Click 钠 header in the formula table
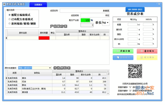Screen dimensions: 165x105 105,34
